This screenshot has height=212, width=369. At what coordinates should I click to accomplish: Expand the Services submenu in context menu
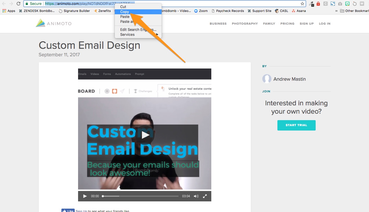pos(138,35)
